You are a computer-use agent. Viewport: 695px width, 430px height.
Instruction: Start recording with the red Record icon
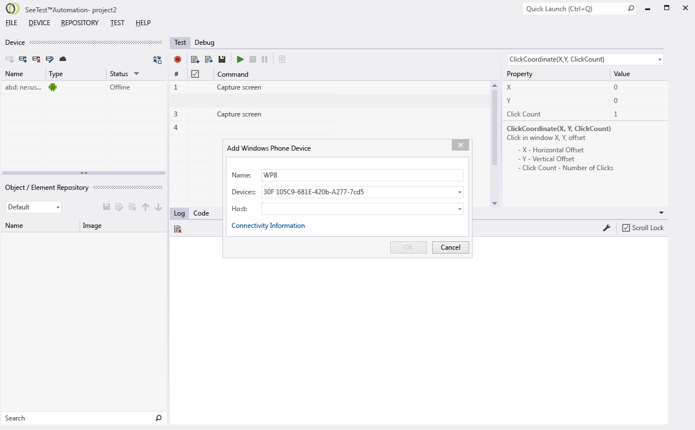click(178, 59)
